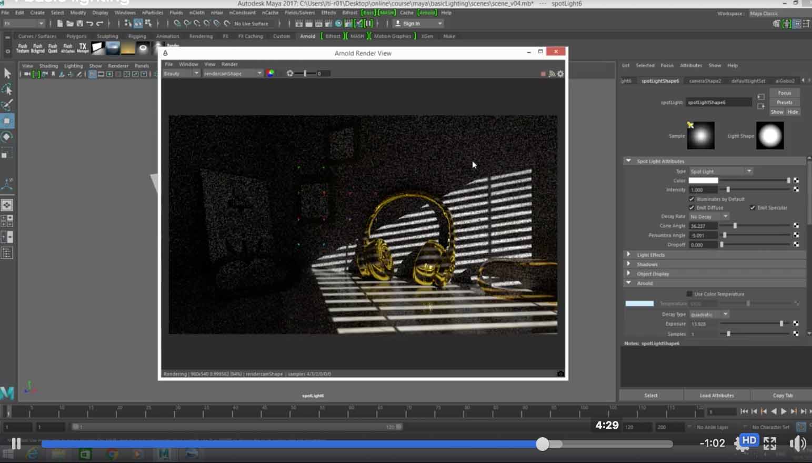Image resolution: width=812 pixels, height=463 pixels.
Task: Save the scene using the toolbar save icon
Action: coord(79,24)
